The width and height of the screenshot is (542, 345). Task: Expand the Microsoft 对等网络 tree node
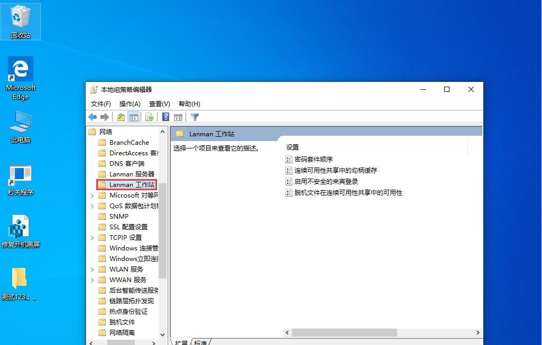[93, 195]
